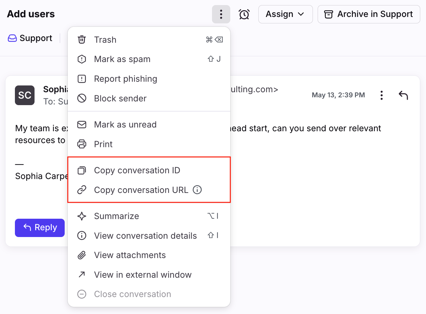Select Block sender option

point(149,98)
